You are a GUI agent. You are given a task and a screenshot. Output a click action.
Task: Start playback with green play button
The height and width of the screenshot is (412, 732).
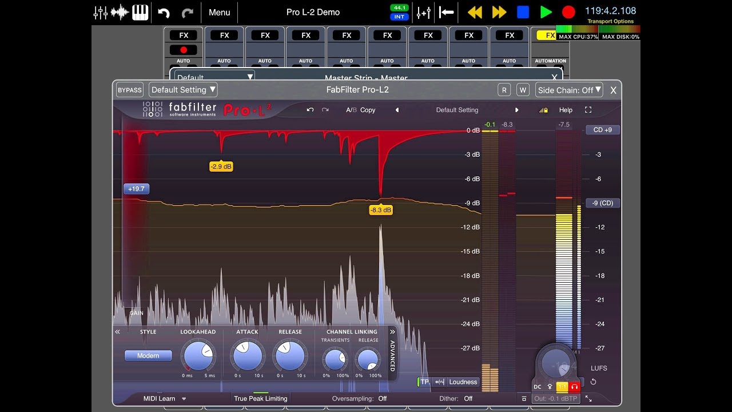pos(546,12)
